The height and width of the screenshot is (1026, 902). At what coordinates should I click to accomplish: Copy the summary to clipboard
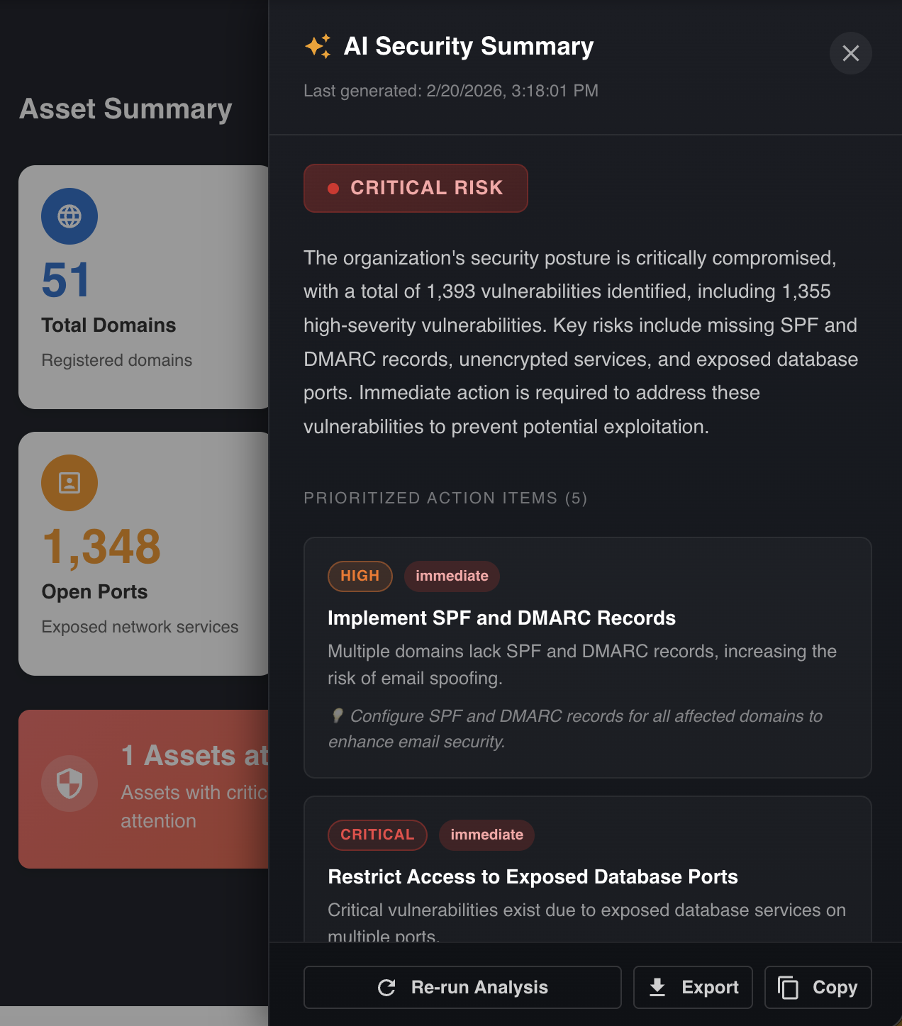click(x=818, y=987)
